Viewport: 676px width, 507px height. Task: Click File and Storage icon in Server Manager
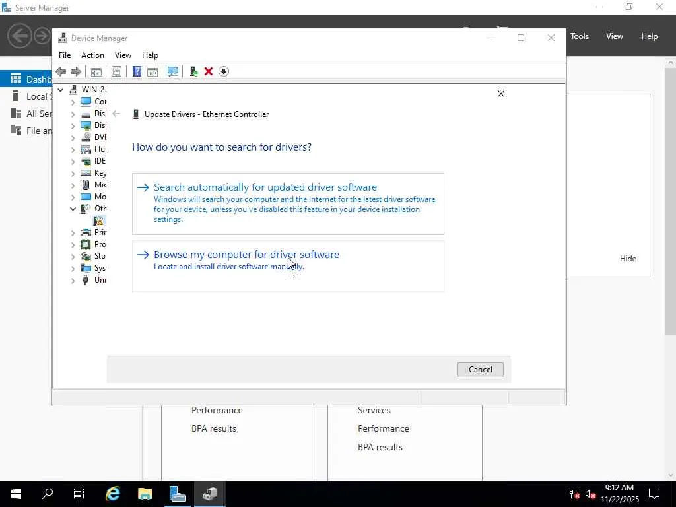(16, 130)
